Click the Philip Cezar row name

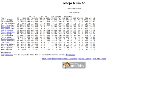(6, 37)
